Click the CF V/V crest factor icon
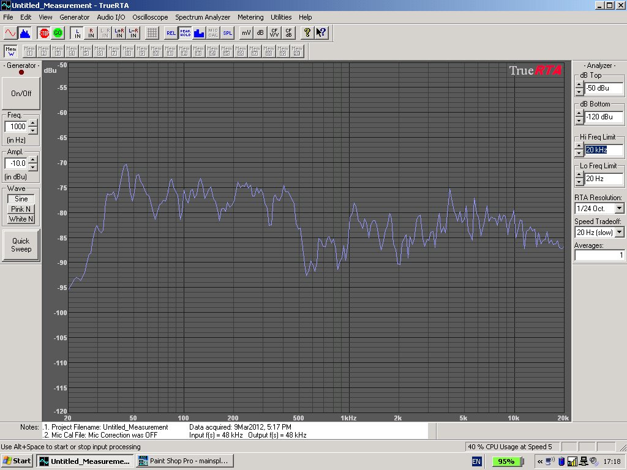 point(274,33)
